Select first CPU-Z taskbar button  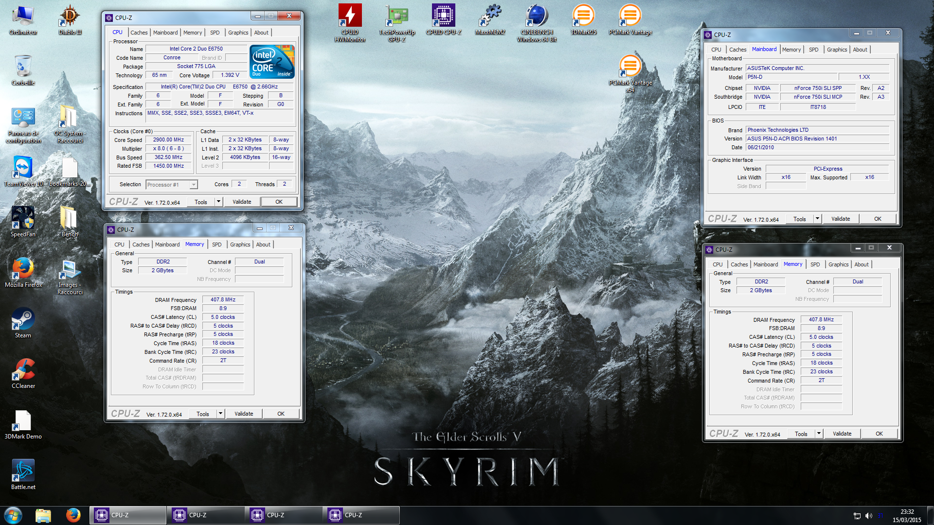point(128,515)
